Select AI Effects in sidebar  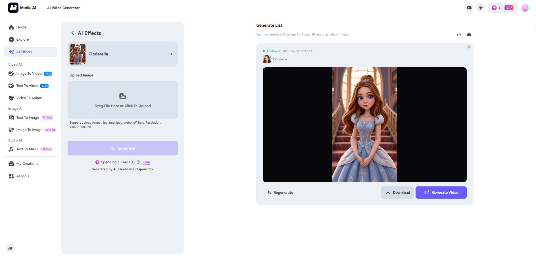(x=31, y=52)
